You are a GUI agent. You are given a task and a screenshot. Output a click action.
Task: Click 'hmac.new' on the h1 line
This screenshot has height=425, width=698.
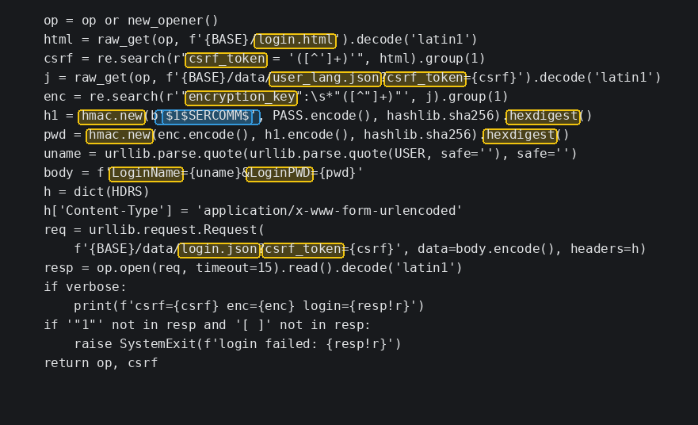pos(112,117)
